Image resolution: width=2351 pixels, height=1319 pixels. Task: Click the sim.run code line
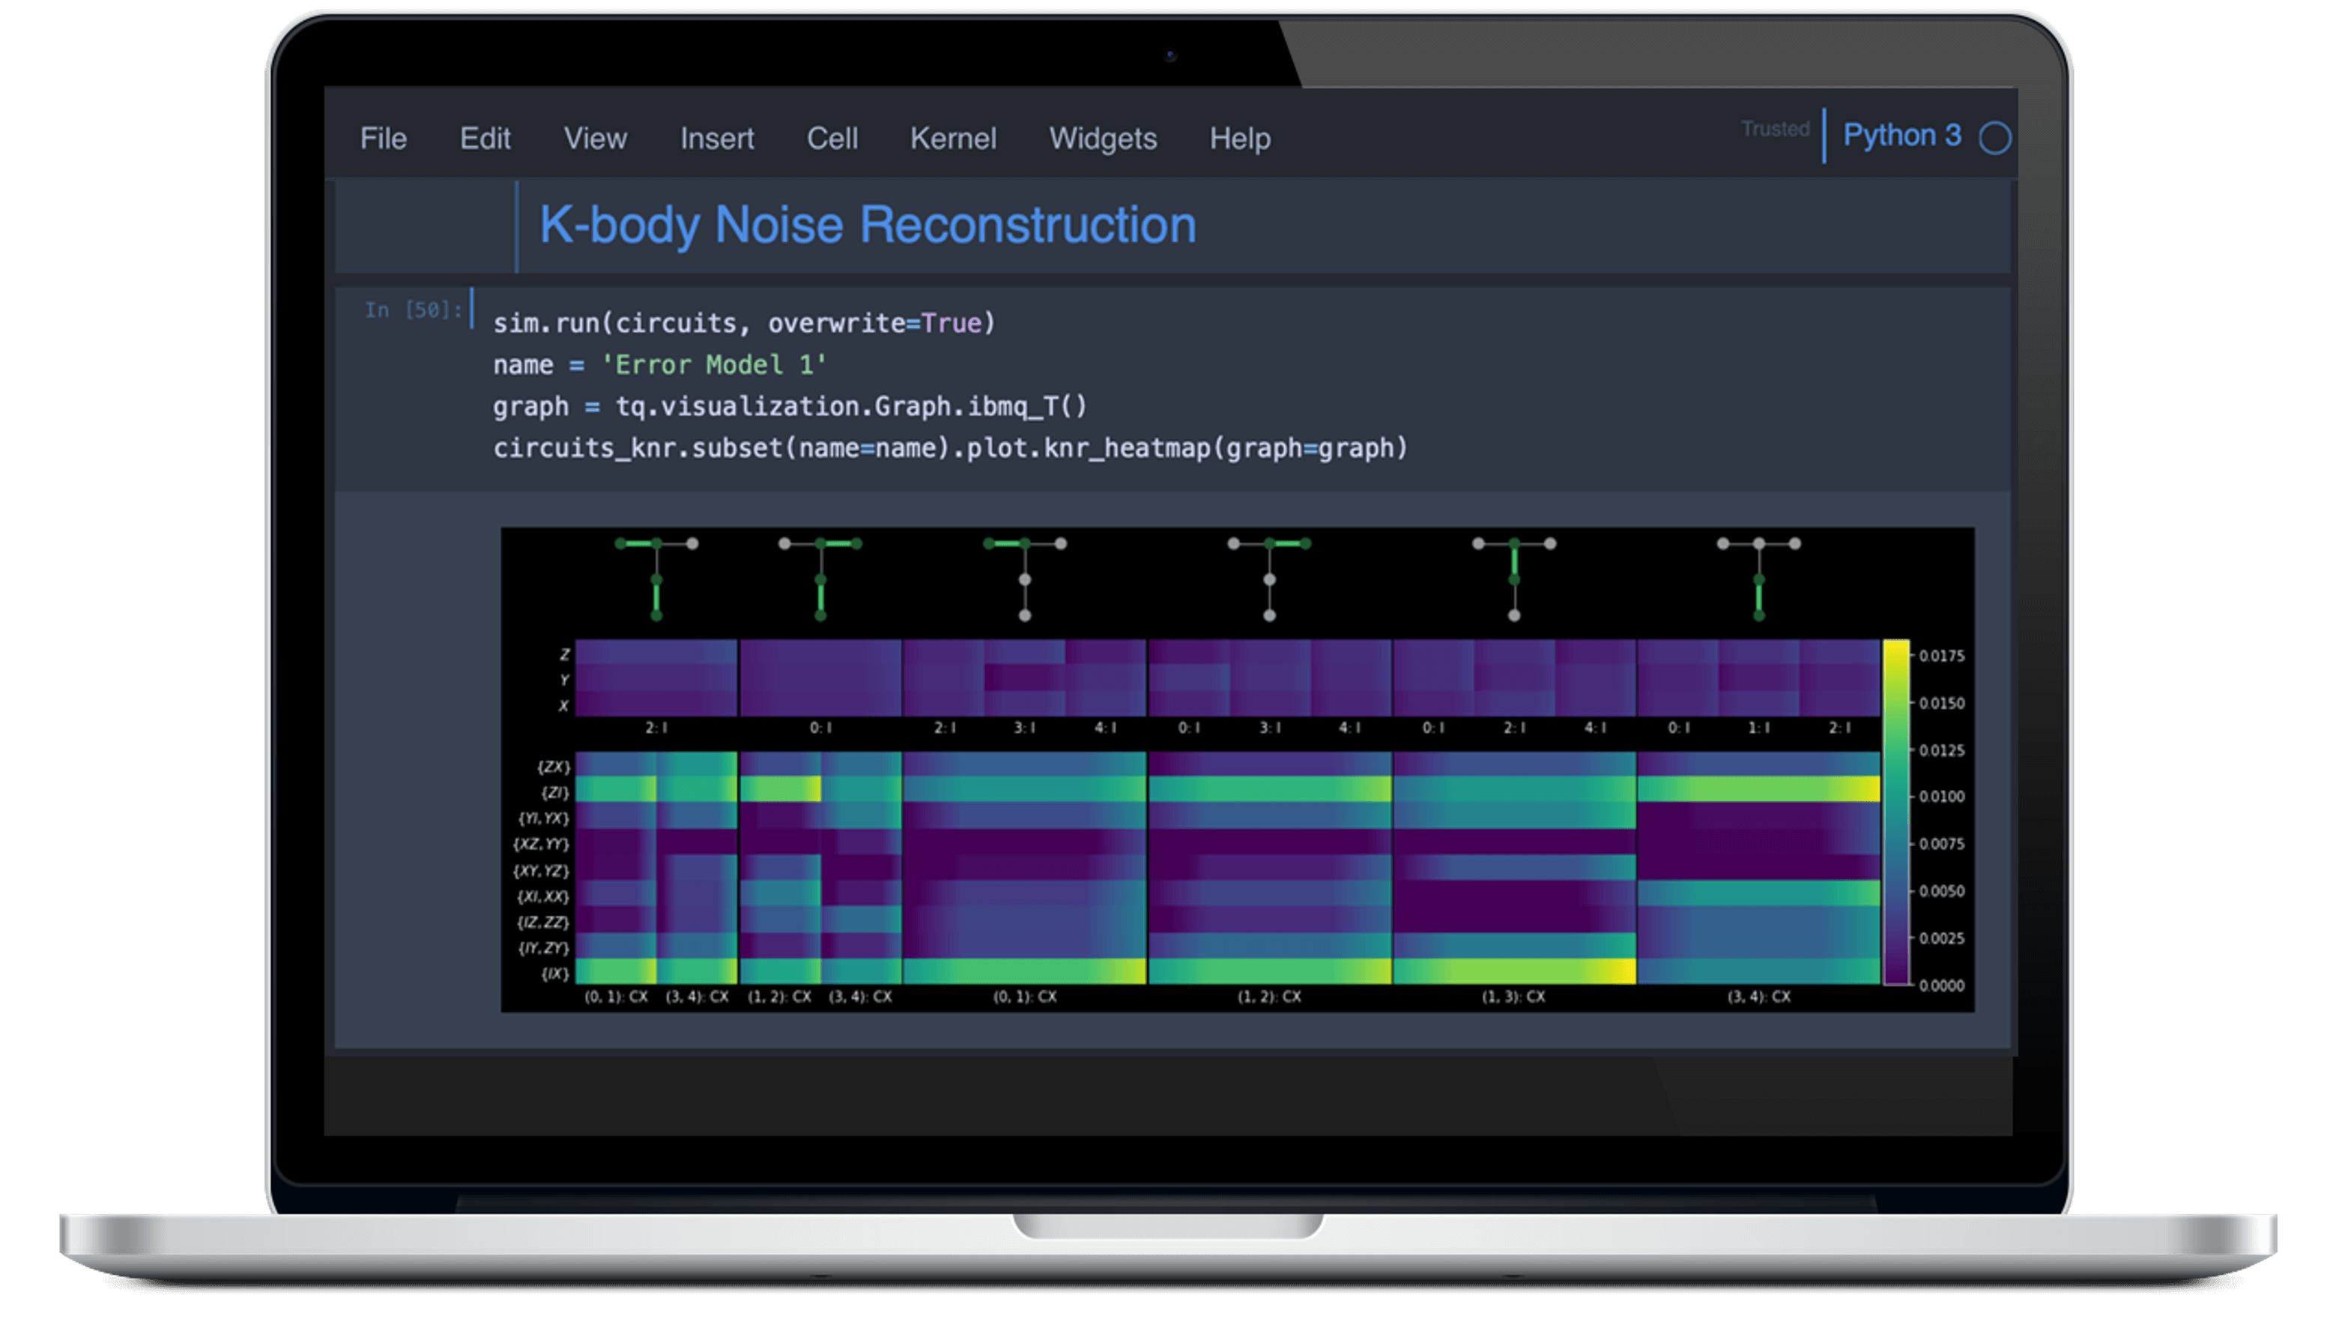pos(743,323)
